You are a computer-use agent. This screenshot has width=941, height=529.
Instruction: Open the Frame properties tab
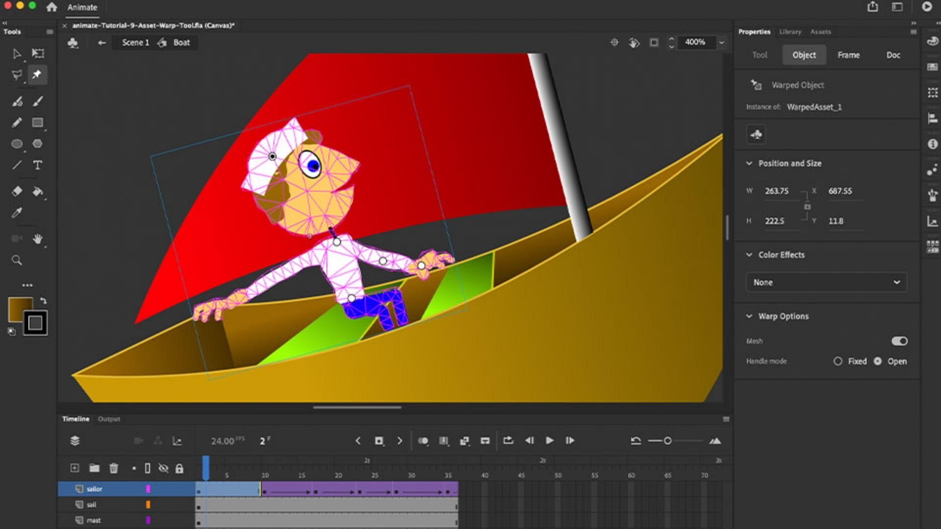[848, 55]
